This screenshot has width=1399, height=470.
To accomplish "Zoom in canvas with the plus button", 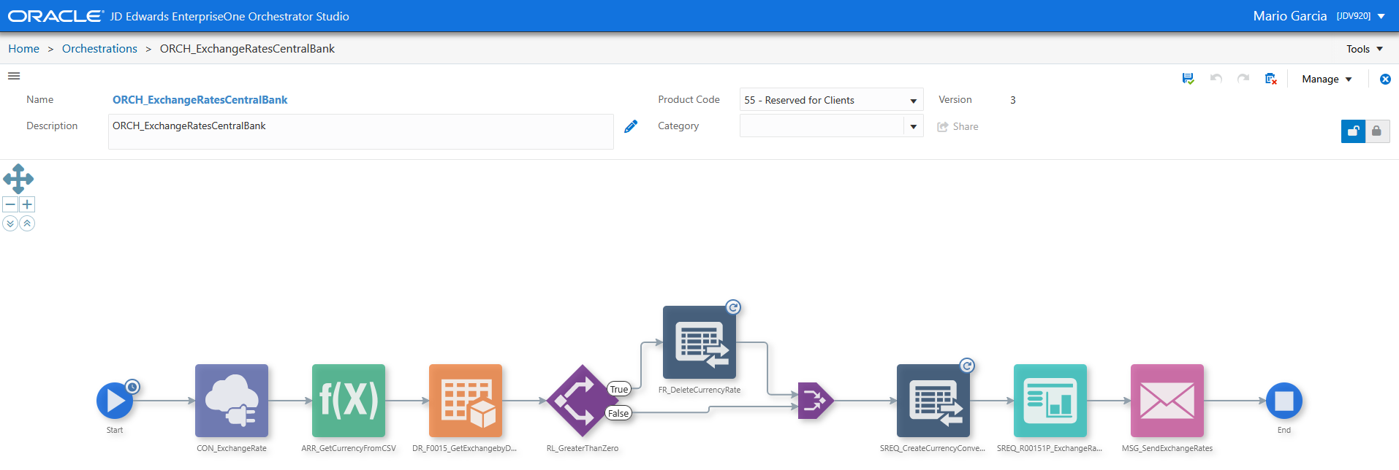I will pos(27,204).
